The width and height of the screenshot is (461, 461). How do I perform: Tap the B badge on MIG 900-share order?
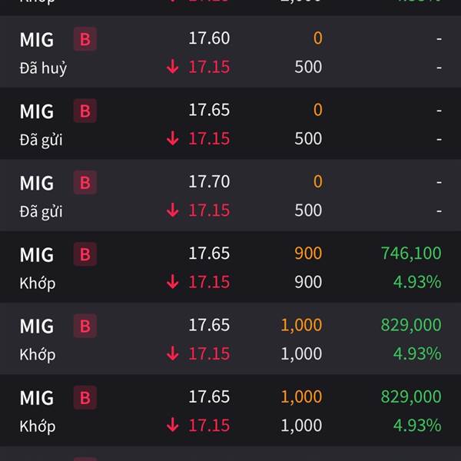coord(85,254)
